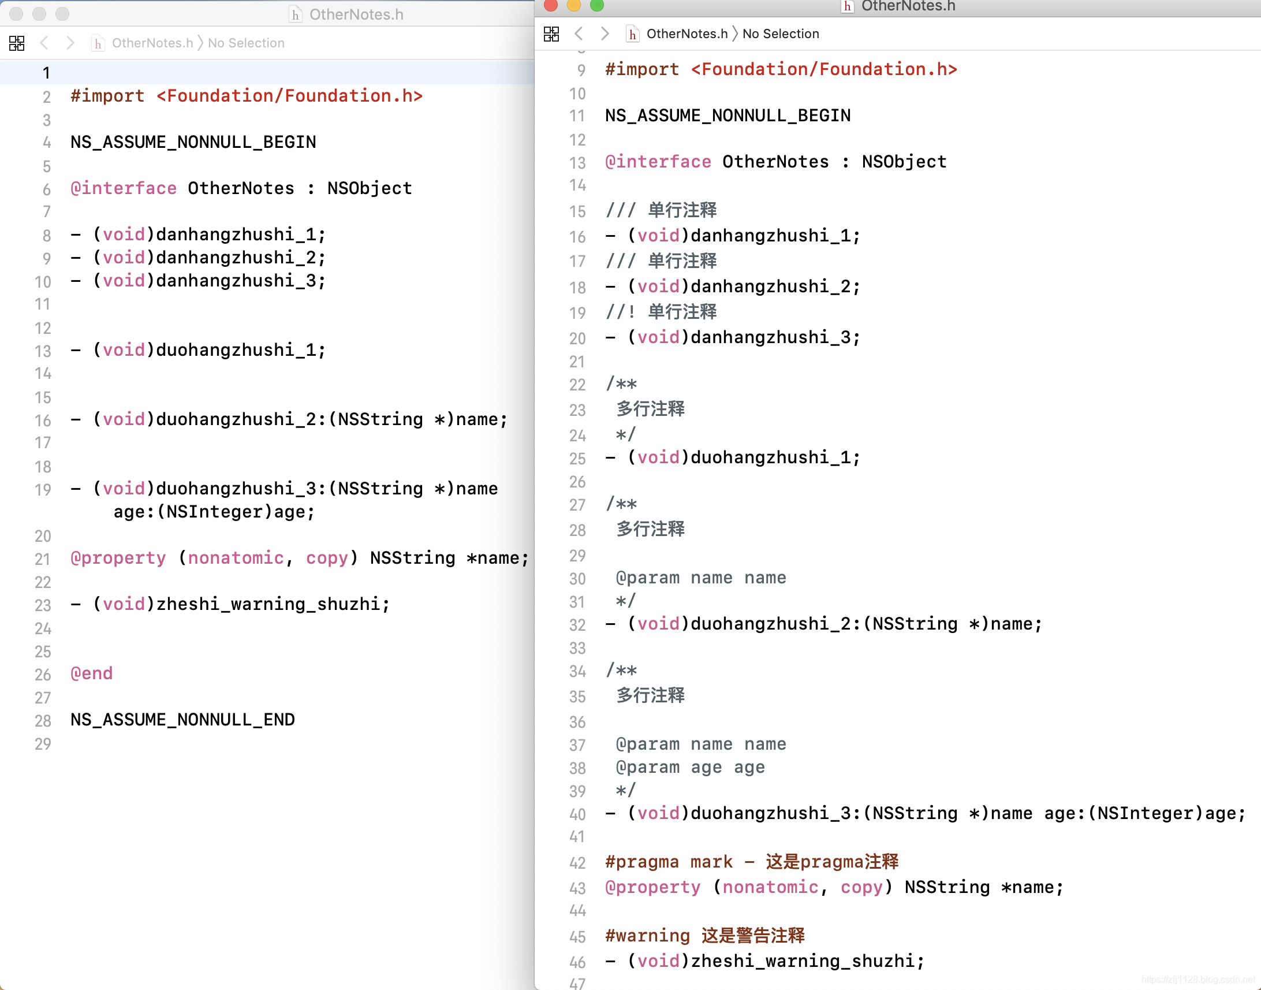The image size is (1261, 990).
Task: Open OtherNotes.h in left jump bar
Action: click(x=152, y=43)
